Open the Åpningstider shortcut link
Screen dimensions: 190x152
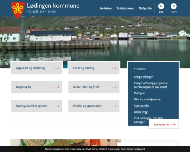click(x=142, y=106)
